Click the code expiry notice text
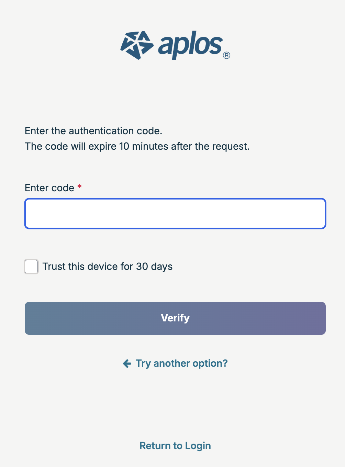This screenshot has height=467, width=345. (137, 146)
